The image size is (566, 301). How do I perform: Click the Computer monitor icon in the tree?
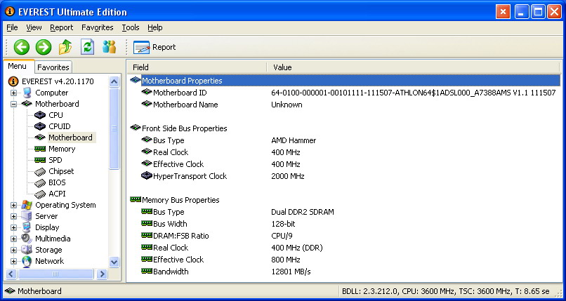[x=27, y=93]
